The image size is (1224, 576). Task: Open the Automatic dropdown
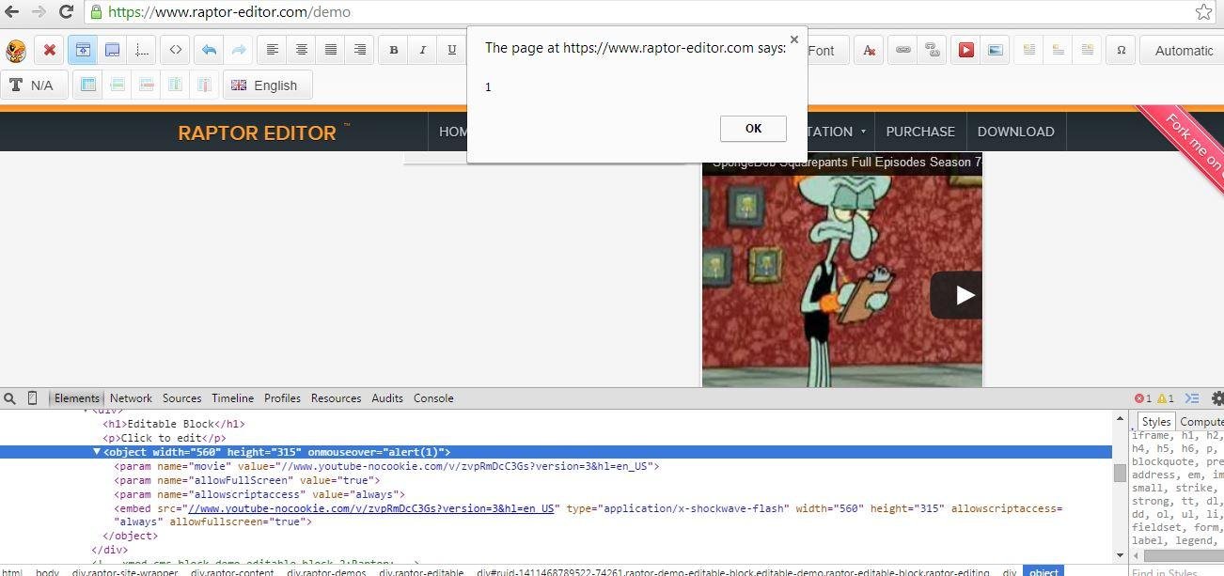pyautogui.click(x=1182, y=50)
